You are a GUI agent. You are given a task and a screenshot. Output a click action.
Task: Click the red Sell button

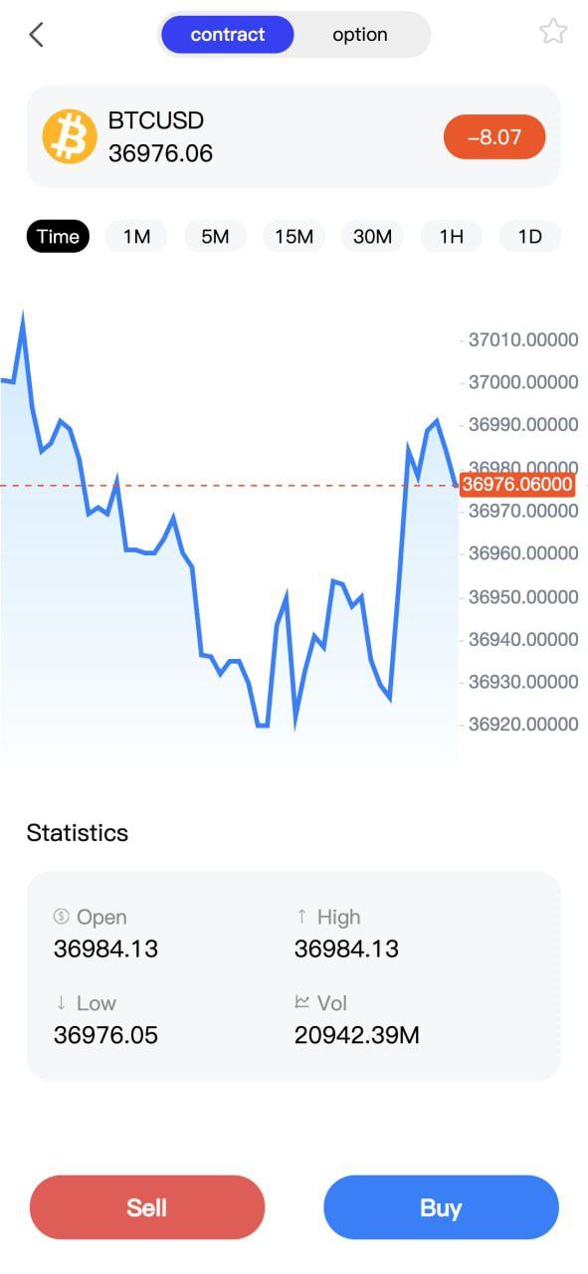point(147,1207)
